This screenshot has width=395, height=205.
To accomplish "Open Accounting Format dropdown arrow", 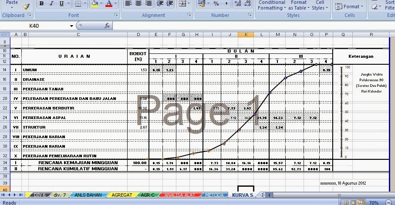I will click(x=208, y=3).
